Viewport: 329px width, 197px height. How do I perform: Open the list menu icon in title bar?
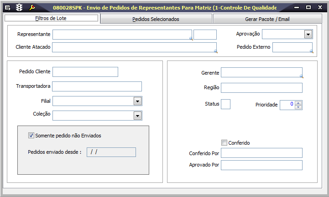point(7,8)
